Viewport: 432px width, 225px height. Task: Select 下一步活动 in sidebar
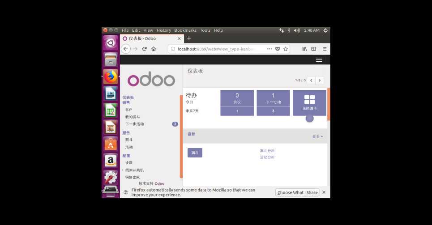point(134,124)
